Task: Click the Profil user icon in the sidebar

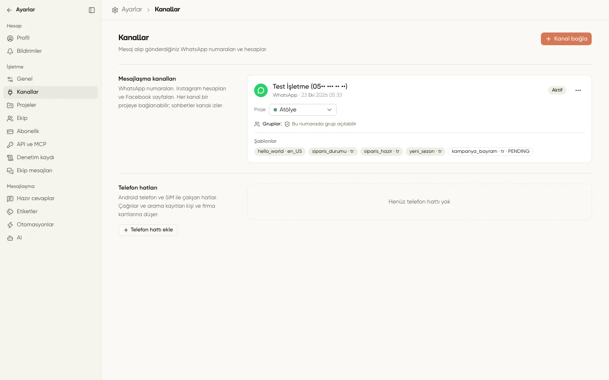Action: 10,38
